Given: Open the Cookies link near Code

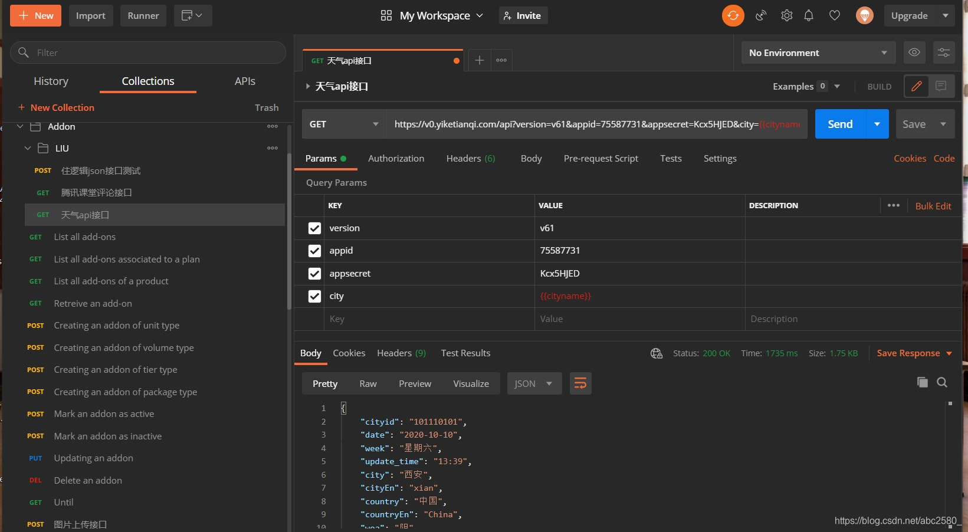Looking at the screenshot, I should tap(910, 159).
